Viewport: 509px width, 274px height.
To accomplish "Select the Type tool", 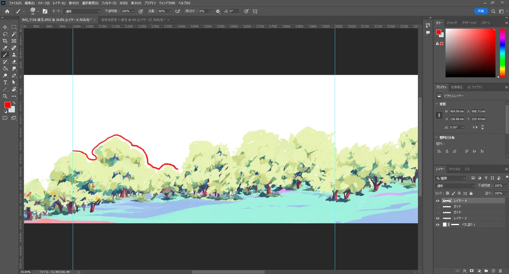I will click(x=6, y=82).
